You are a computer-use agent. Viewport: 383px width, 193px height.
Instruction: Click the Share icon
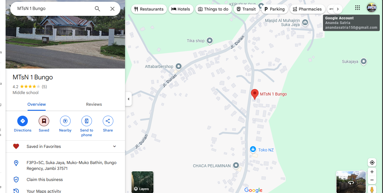pyautogui.click(x=108, y=121)
